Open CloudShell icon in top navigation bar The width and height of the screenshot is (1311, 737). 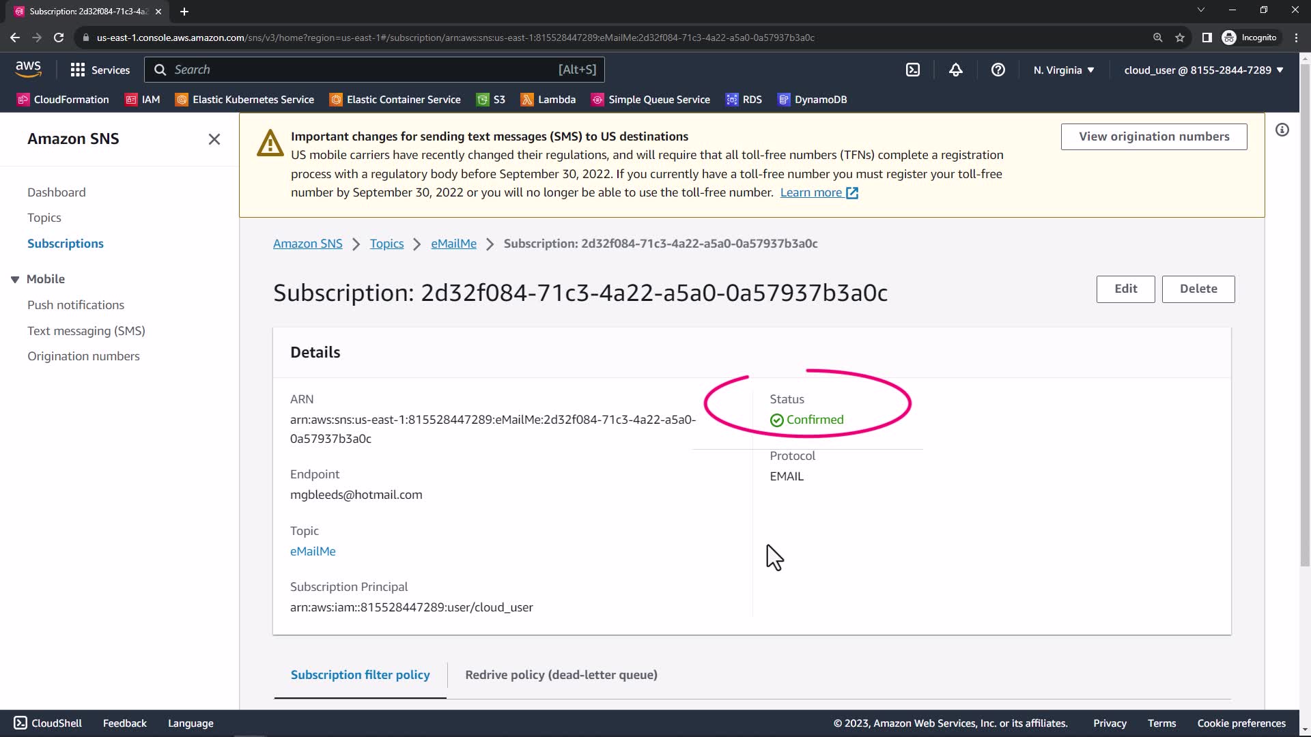[913, 70]
